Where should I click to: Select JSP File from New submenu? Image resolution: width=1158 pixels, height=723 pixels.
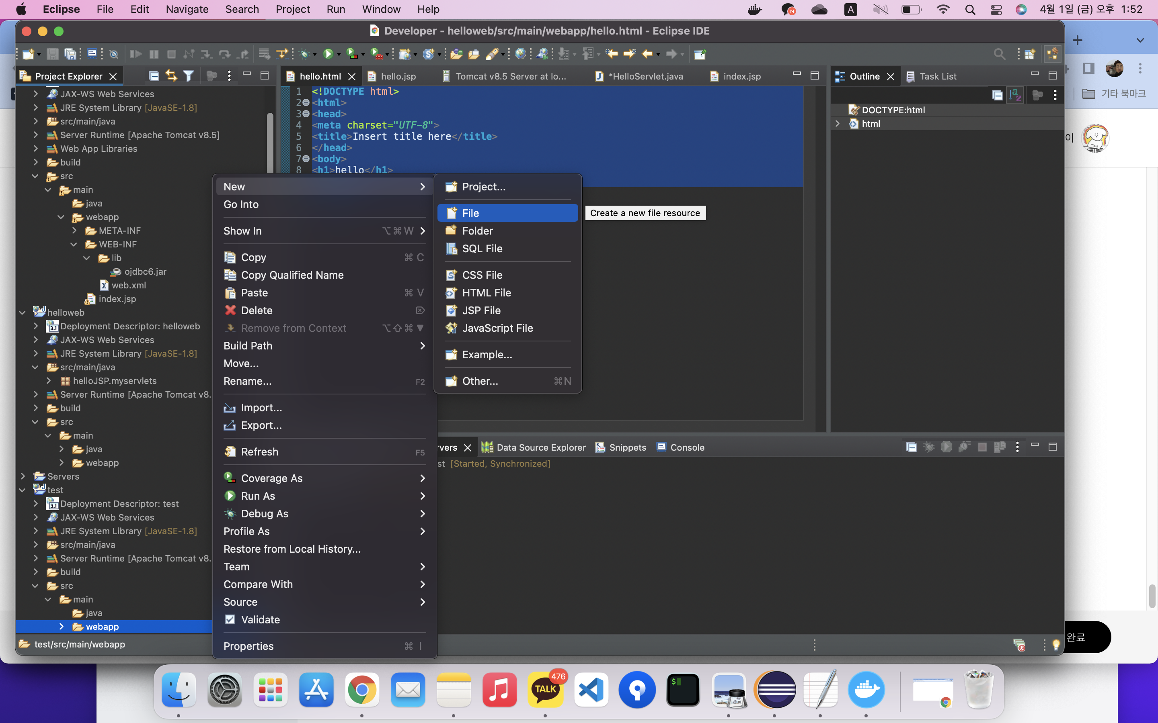[481, 310]
